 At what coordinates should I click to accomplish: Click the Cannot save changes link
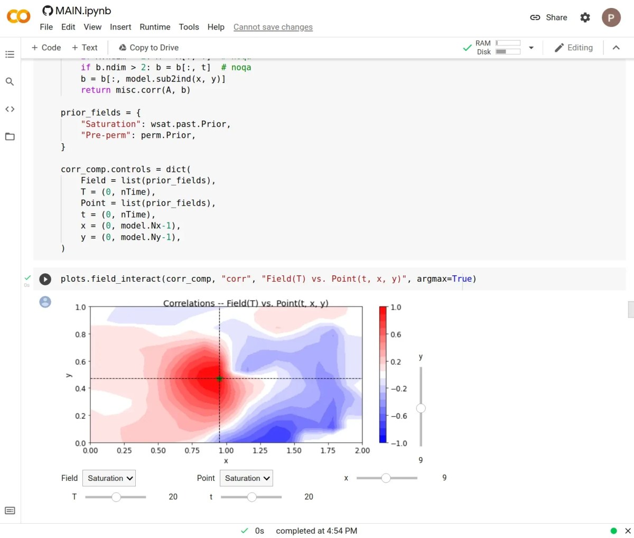pyautogui.click(x=273, y=27)
